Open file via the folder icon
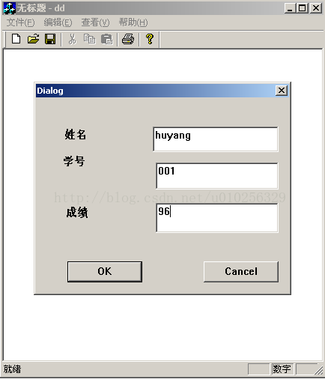Viewport: 325px width, 379px height. [x=33, y=39]
